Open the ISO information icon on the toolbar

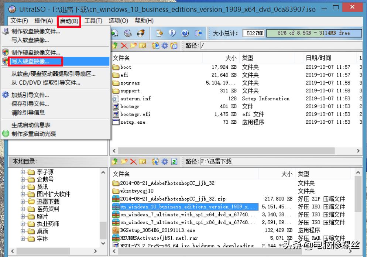172,33
